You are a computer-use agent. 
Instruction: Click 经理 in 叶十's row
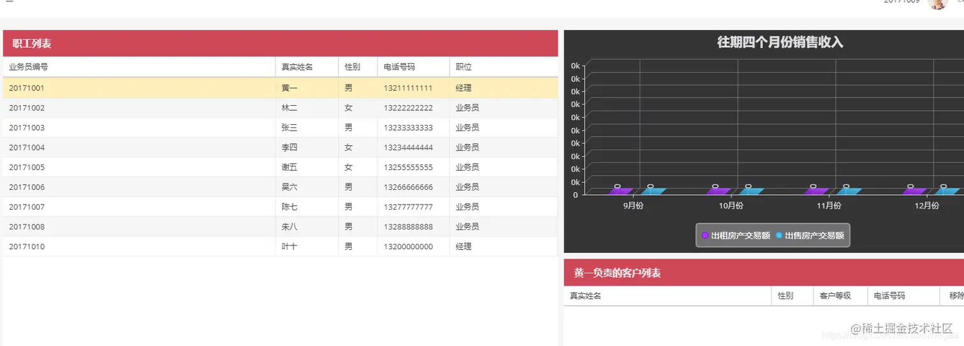point(464,246)
